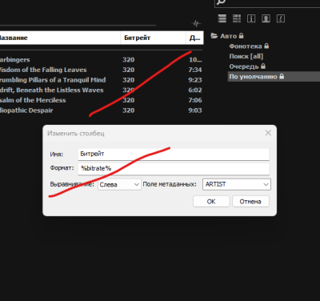The width and height of the screenshot is (320, 301).
Task: Click the waveform icon above columns
Action: pos(196,23)
